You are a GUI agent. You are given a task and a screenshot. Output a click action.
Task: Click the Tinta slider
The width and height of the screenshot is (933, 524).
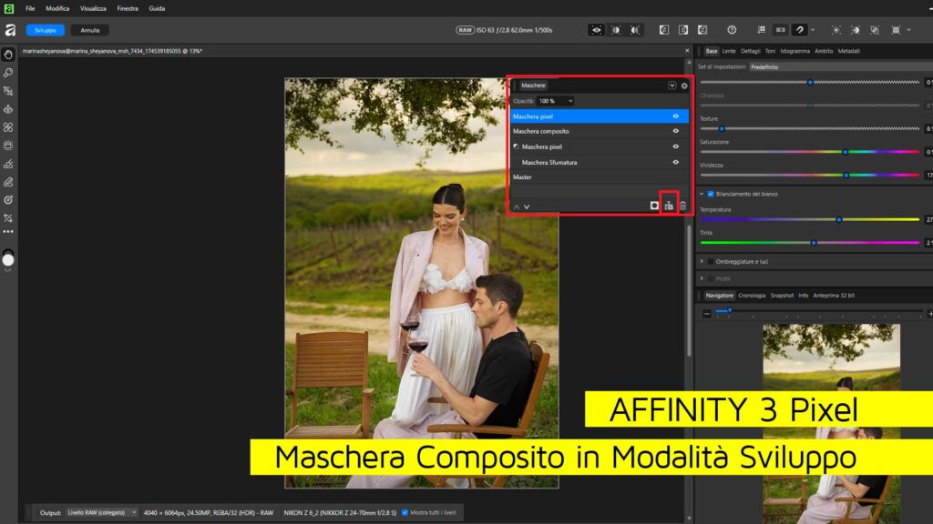810,242
